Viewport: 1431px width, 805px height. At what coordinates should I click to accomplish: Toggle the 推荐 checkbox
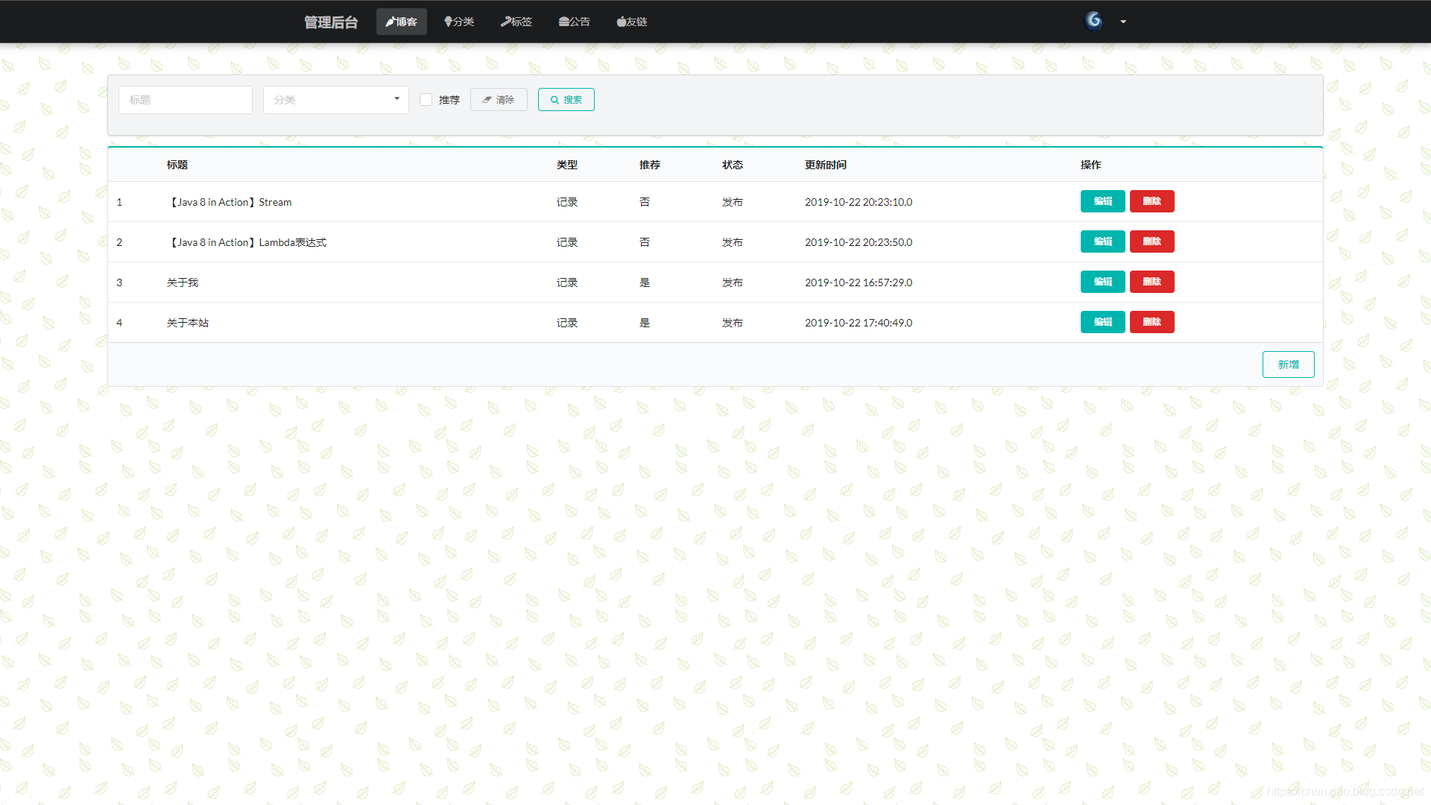point(426,100)
